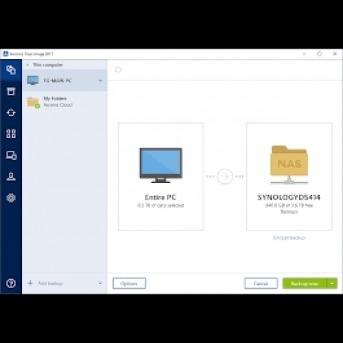Screen dimensions: 343x343
Task: Click the Cancel button
Action: coord(261,283)
